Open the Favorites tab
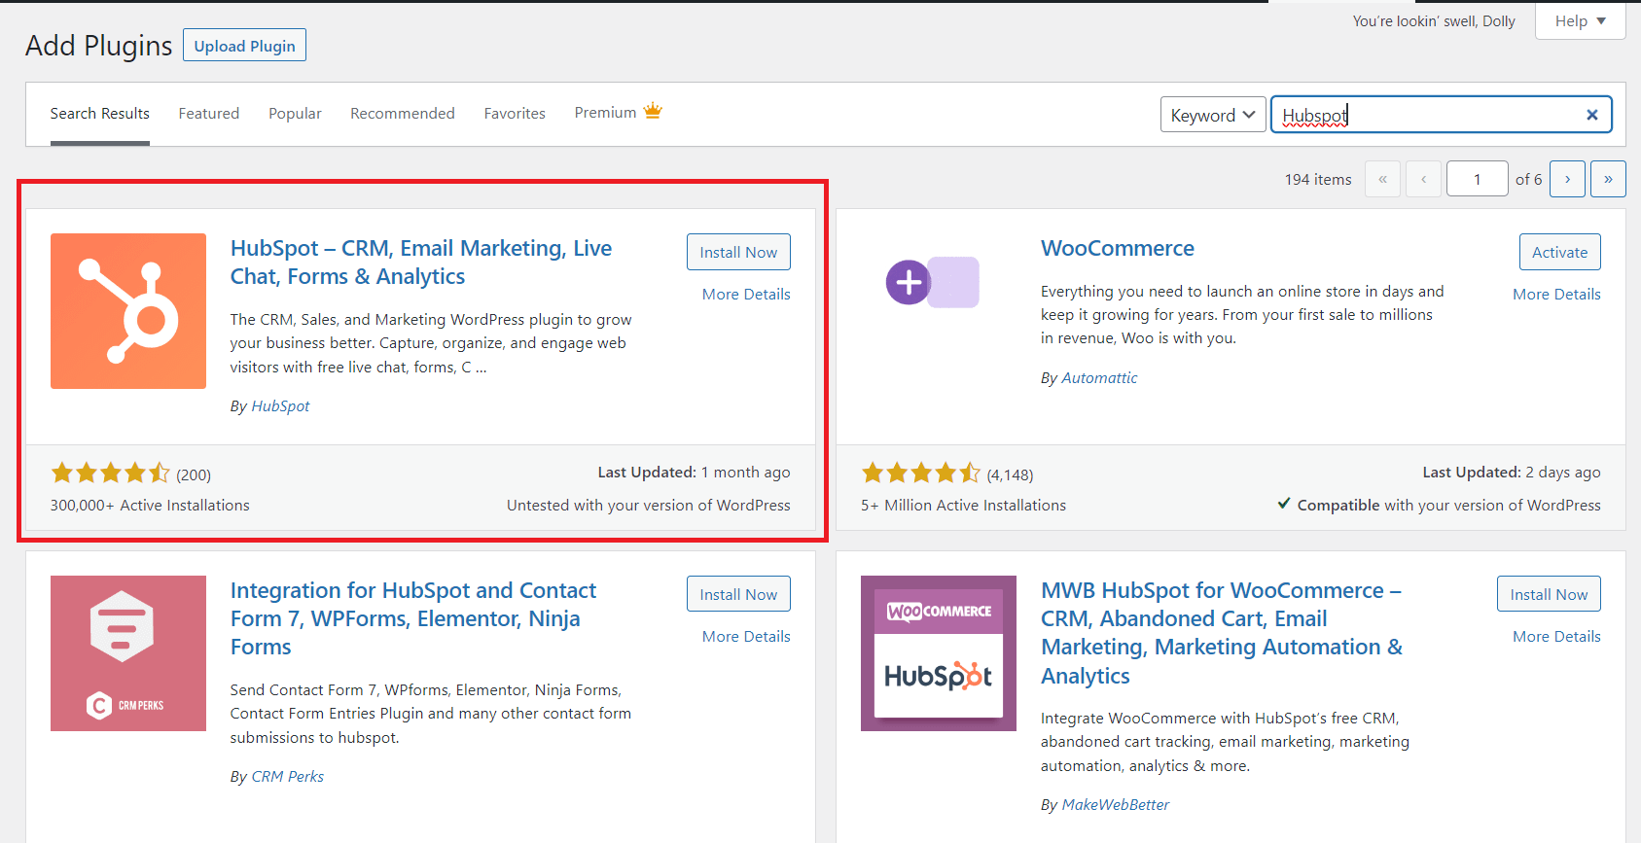The height and width of the screenshot is (843, 1641). pos(515,114)
